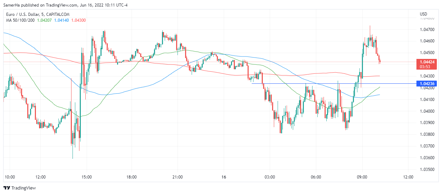
Task: Click the date label 16 on time axis
Action: tap(224, 177)
